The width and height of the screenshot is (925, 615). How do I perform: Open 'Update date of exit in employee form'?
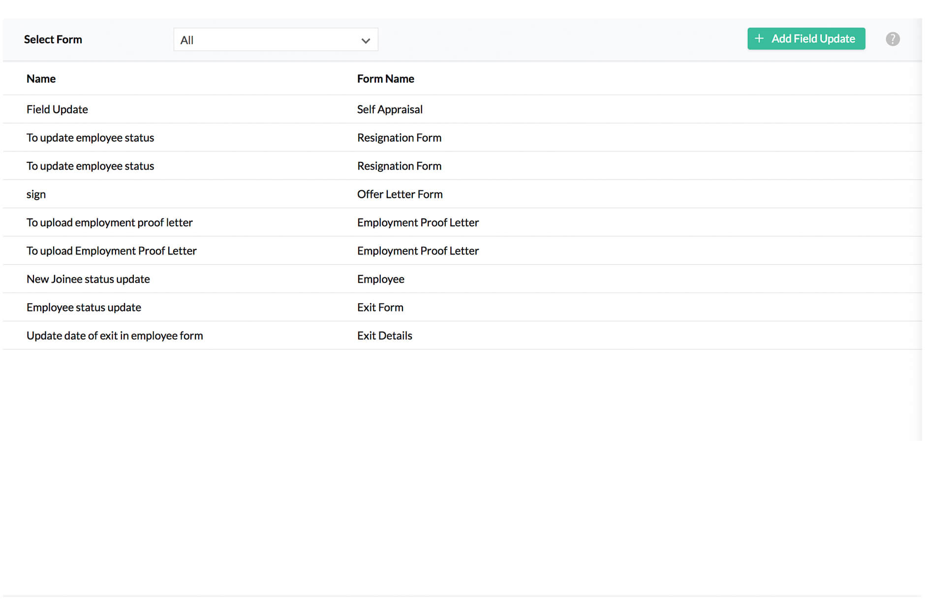(x=115, y=335)
